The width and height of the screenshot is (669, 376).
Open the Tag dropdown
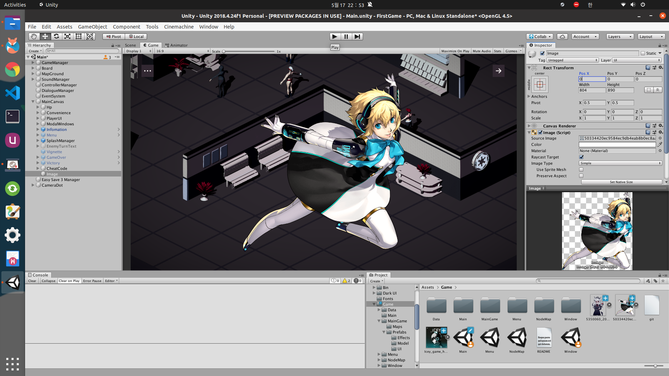tap(572, 60)
